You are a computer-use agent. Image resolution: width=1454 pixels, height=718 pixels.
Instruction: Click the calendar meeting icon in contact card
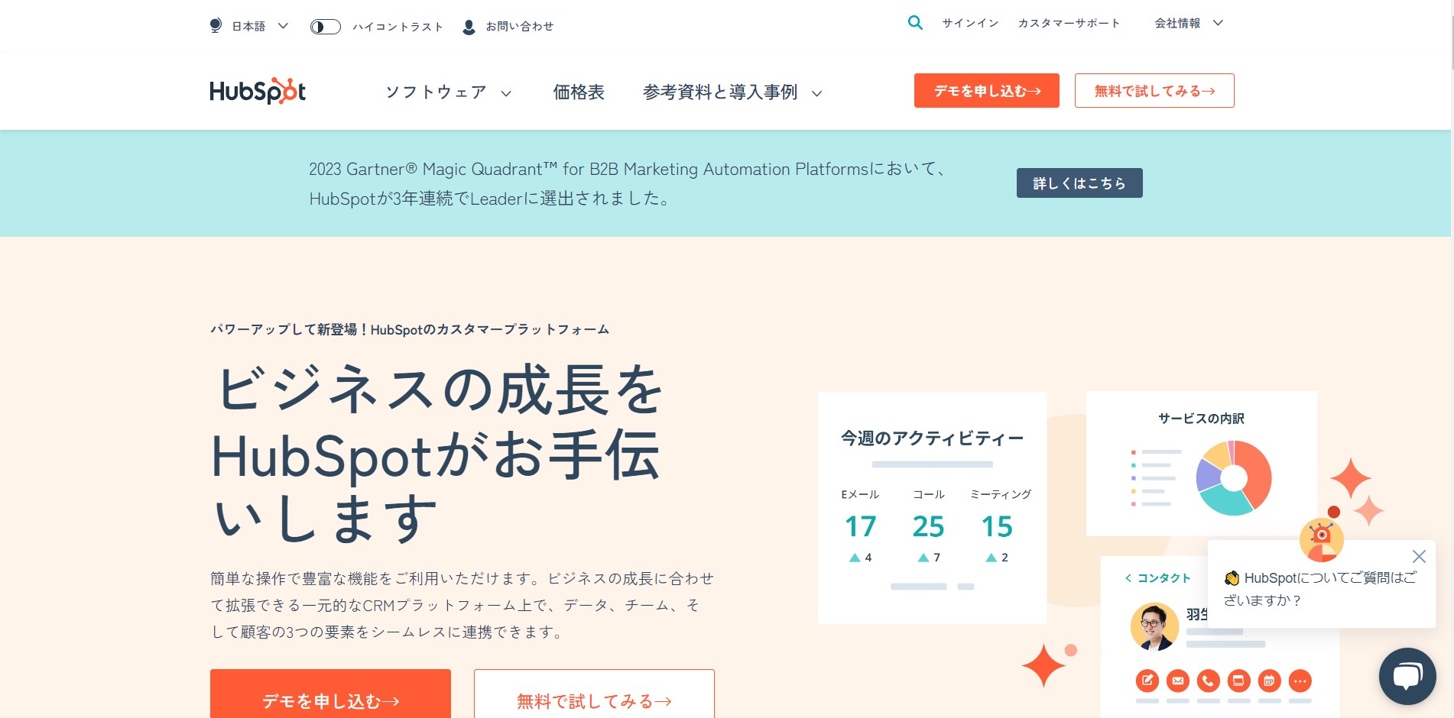(x=1270, y=680)
